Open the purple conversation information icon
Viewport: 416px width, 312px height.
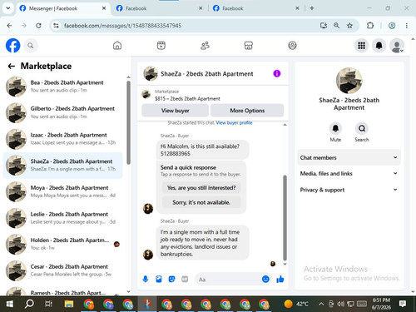(277, 73)
